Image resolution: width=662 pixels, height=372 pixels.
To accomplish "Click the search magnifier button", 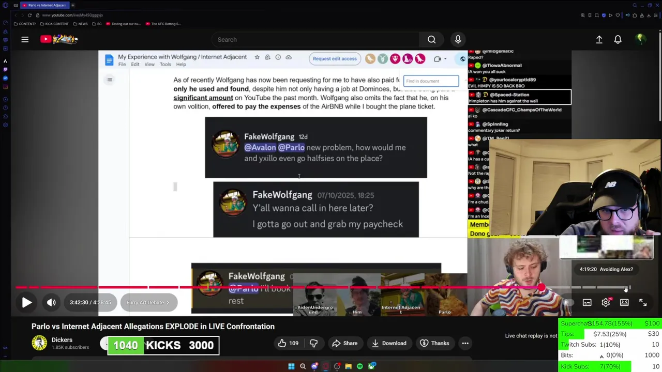I will coord(431,39).
